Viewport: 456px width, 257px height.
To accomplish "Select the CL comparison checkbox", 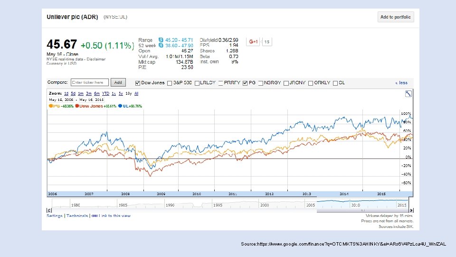I will pyautogui.click(x=335, y=83).
